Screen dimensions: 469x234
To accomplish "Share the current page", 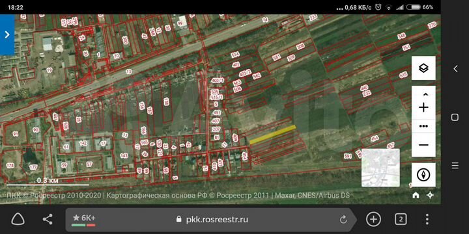I will [x=48, y=220].
